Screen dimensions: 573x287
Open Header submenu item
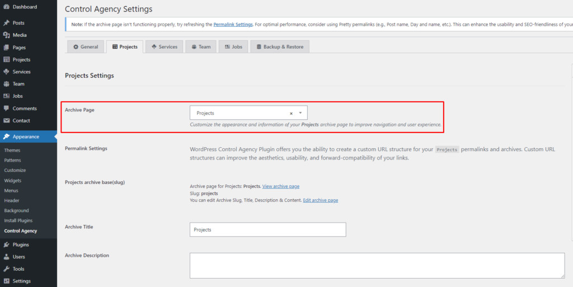click(x=12, y=200)
